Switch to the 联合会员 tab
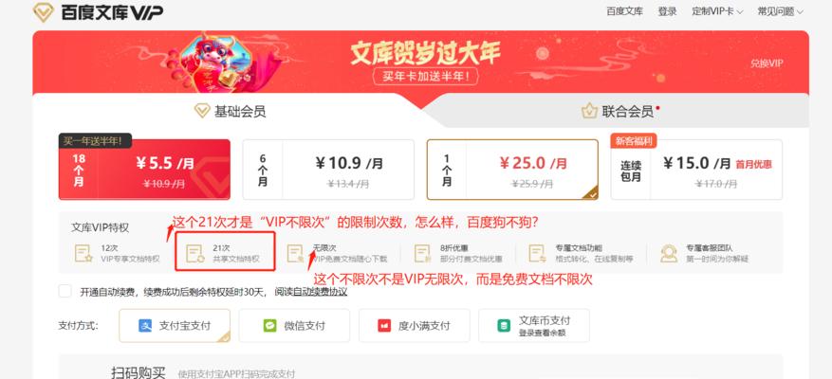Image resolution: width=832 pixels, height=379 pixels. click(x=619, y=111)
